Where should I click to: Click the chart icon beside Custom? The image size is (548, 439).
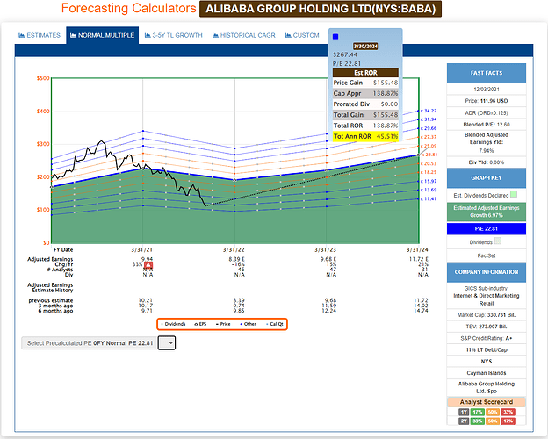pos(288,35)
